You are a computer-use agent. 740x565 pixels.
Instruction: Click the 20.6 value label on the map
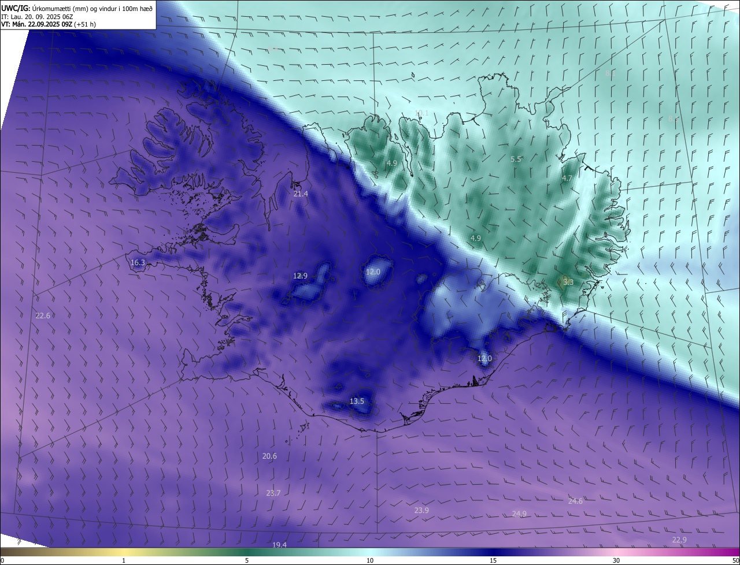tap(269, 456)
